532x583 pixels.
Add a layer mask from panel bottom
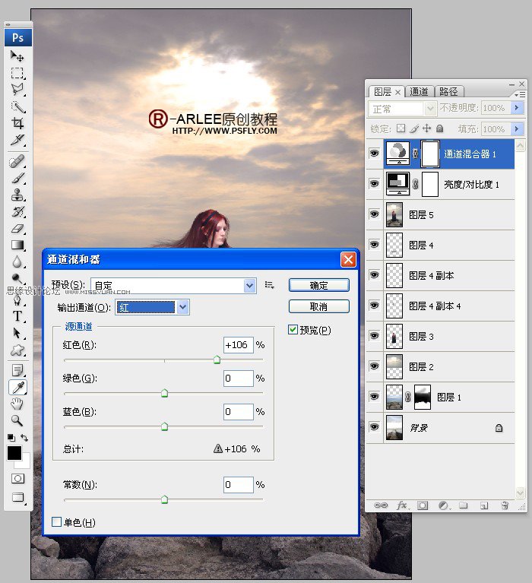[x=423, y=505]
